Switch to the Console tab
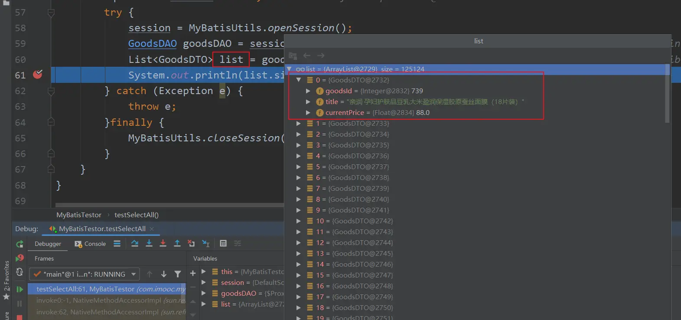681x320 pixels. 91,244
